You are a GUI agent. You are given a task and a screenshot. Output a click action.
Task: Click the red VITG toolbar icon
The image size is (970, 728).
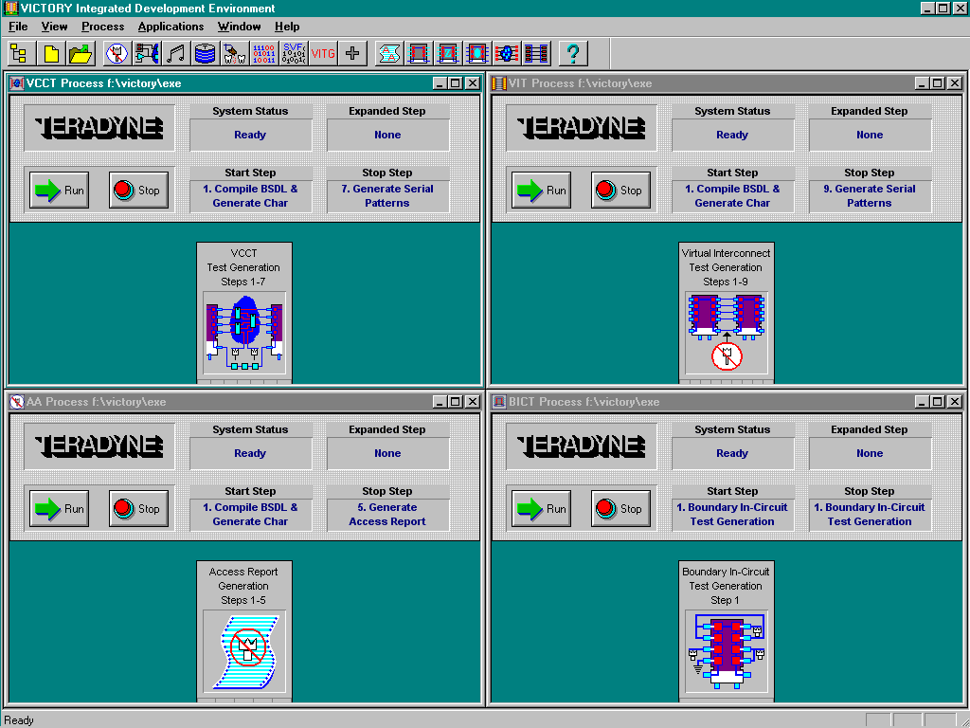(323, 53)
